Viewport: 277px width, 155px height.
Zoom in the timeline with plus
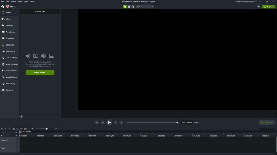pyautogui.click(x=56, y=129)
